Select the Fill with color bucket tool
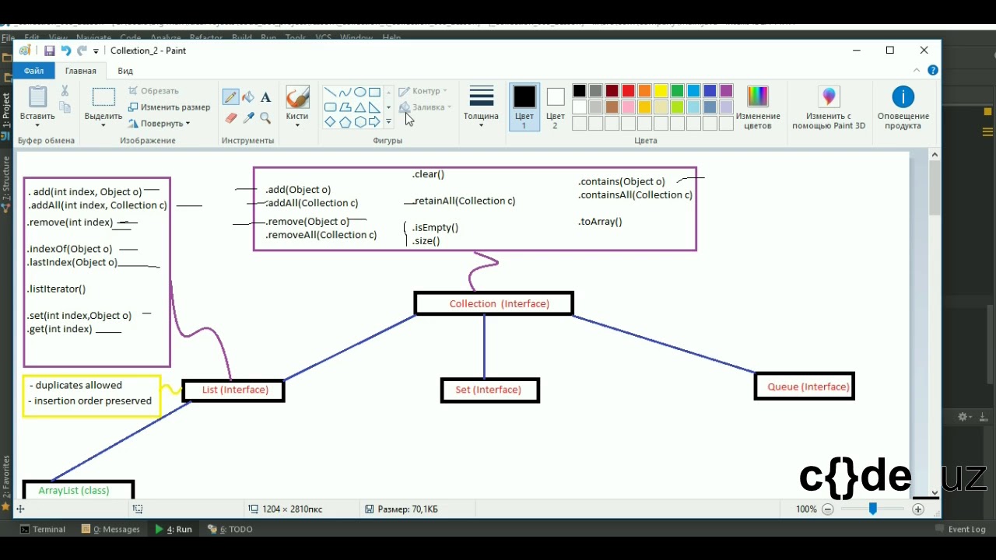Viewport: 996px width, 560px height. [248, 97]
